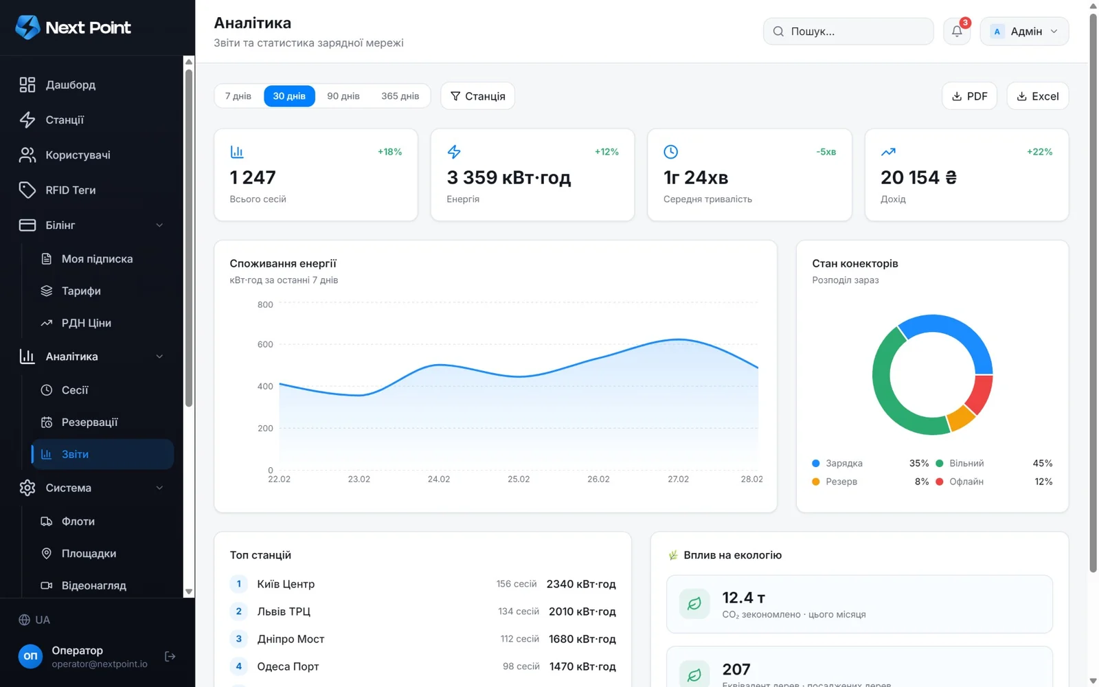Click the sidebar scrollbar down arrow
The width and height of the screenshot is (1099, 687).
(189, 592)
